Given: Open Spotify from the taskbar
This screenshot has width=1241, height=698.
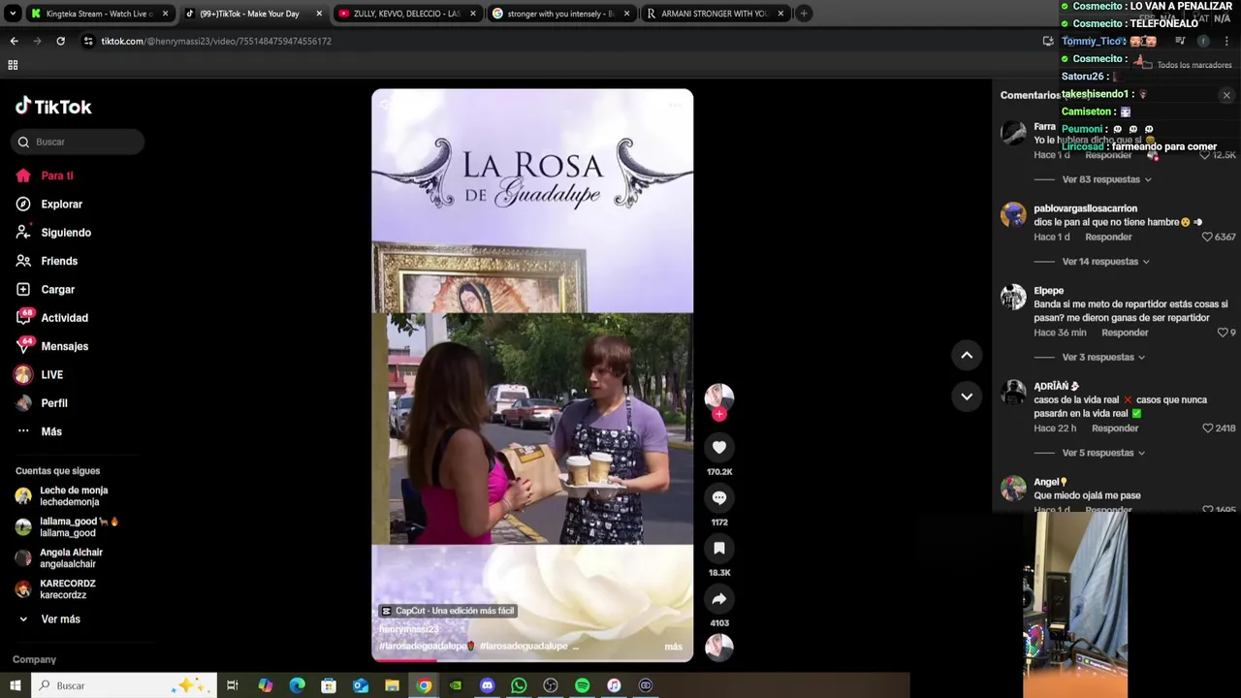Looking at the screenshot, I should (x=582, y=685).
